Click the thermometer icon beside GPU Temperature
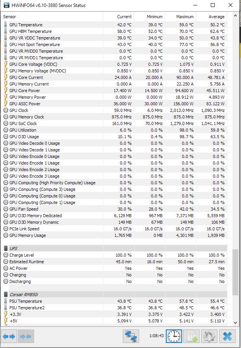241x348 pixels. (5, 25)
